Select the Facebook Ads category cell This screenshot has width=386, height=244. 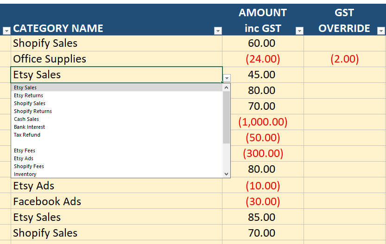[116, 201]
